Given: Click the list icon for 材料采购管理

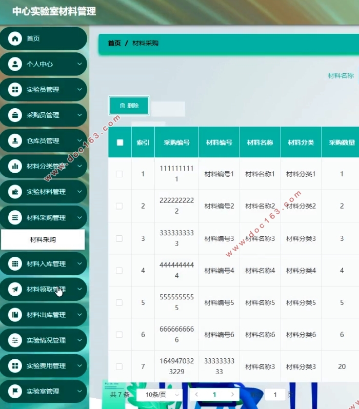Looking at the screenshot, I should click(x=15, y=217).
